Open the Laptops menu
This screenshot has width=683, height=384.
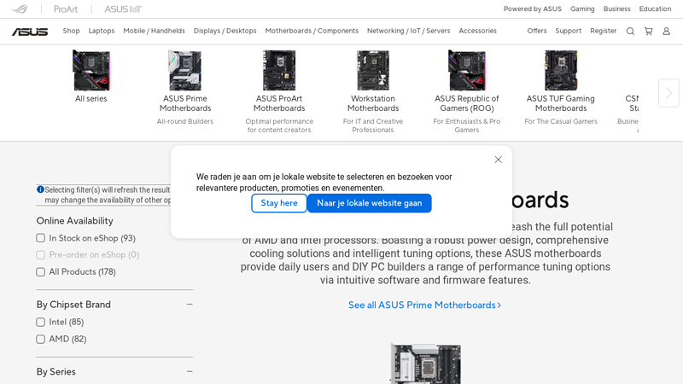102,31
